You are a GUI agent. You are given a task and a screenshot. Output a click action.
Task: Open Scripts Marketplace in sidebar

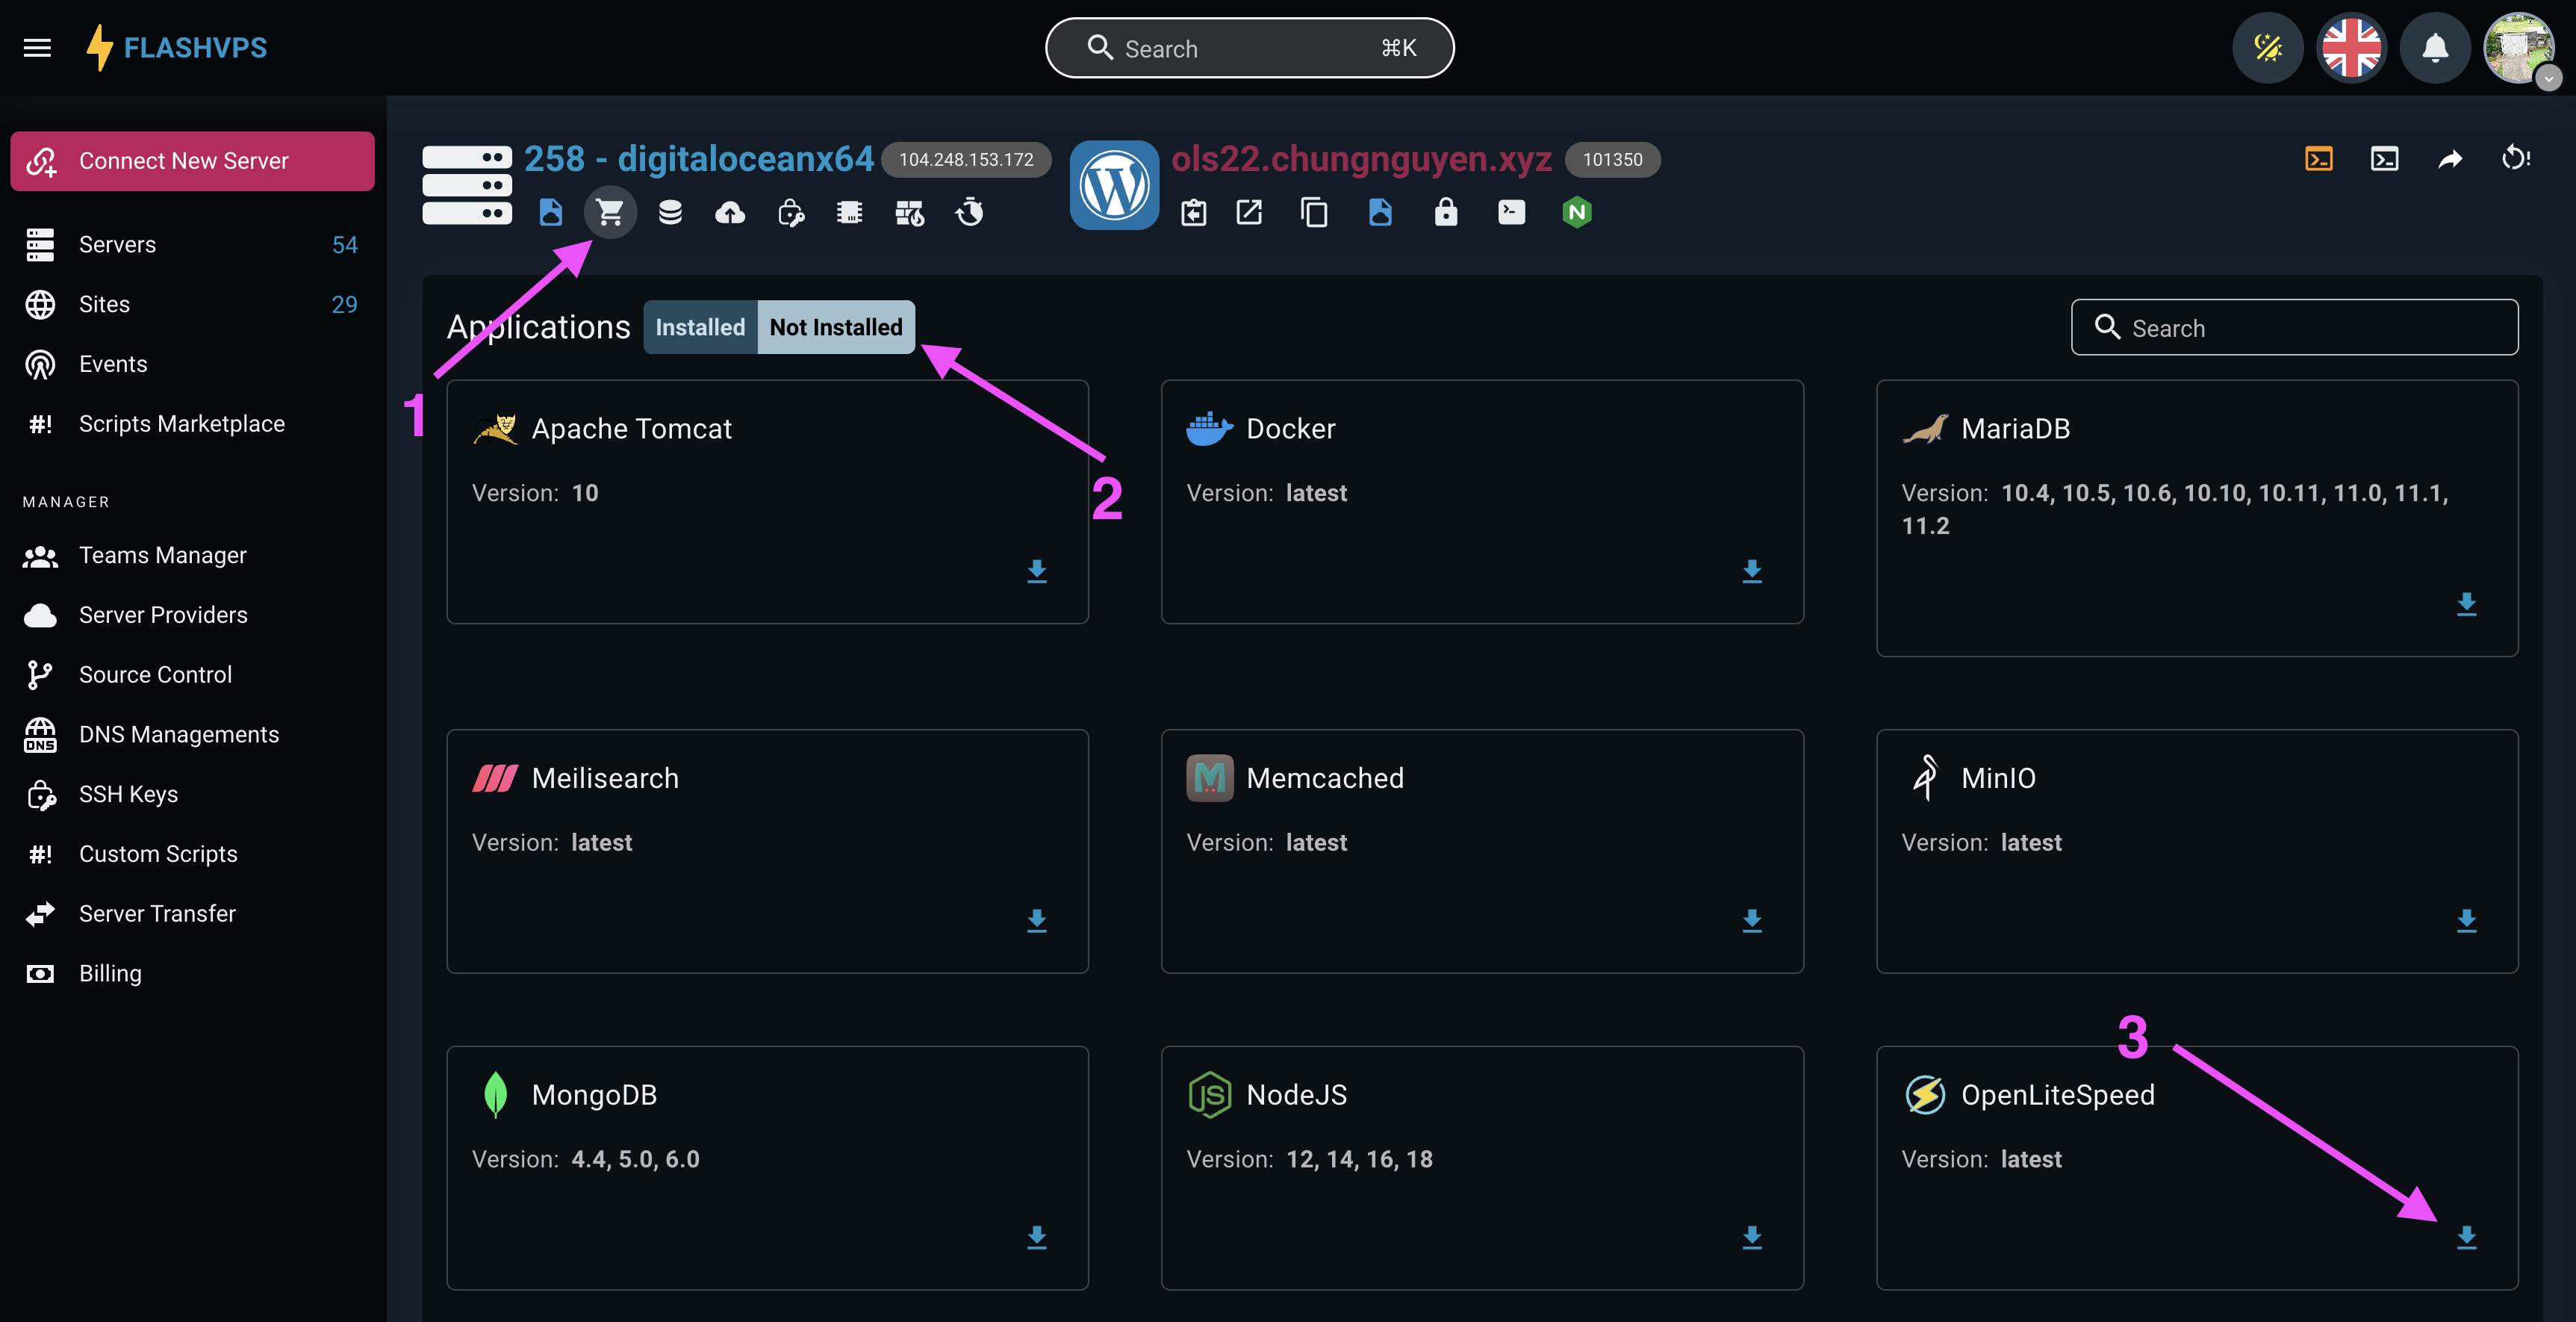click(x=181, y=424)
